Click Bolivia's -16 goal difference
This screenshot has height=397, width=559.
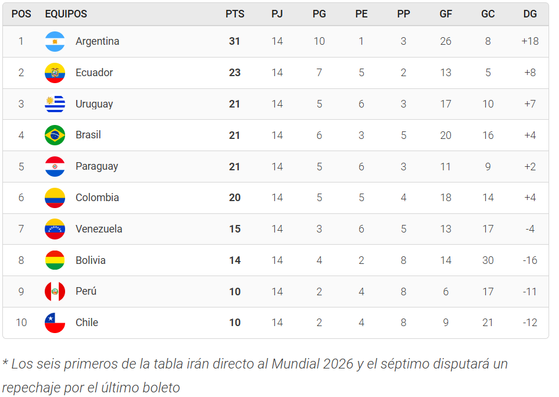pos(530,260)
